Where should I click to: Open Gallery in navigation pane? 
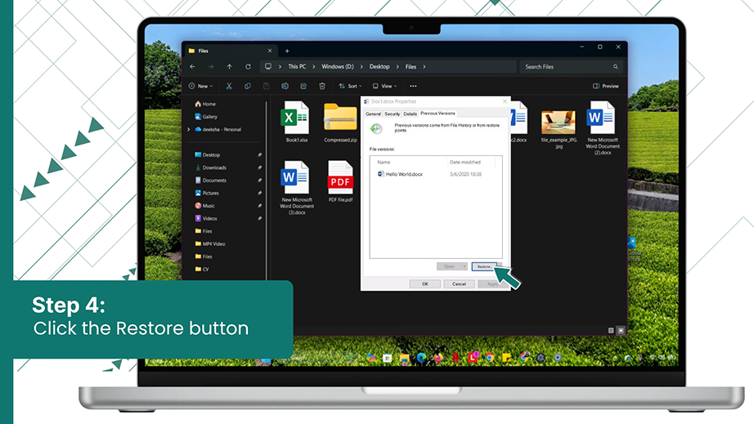206,117
